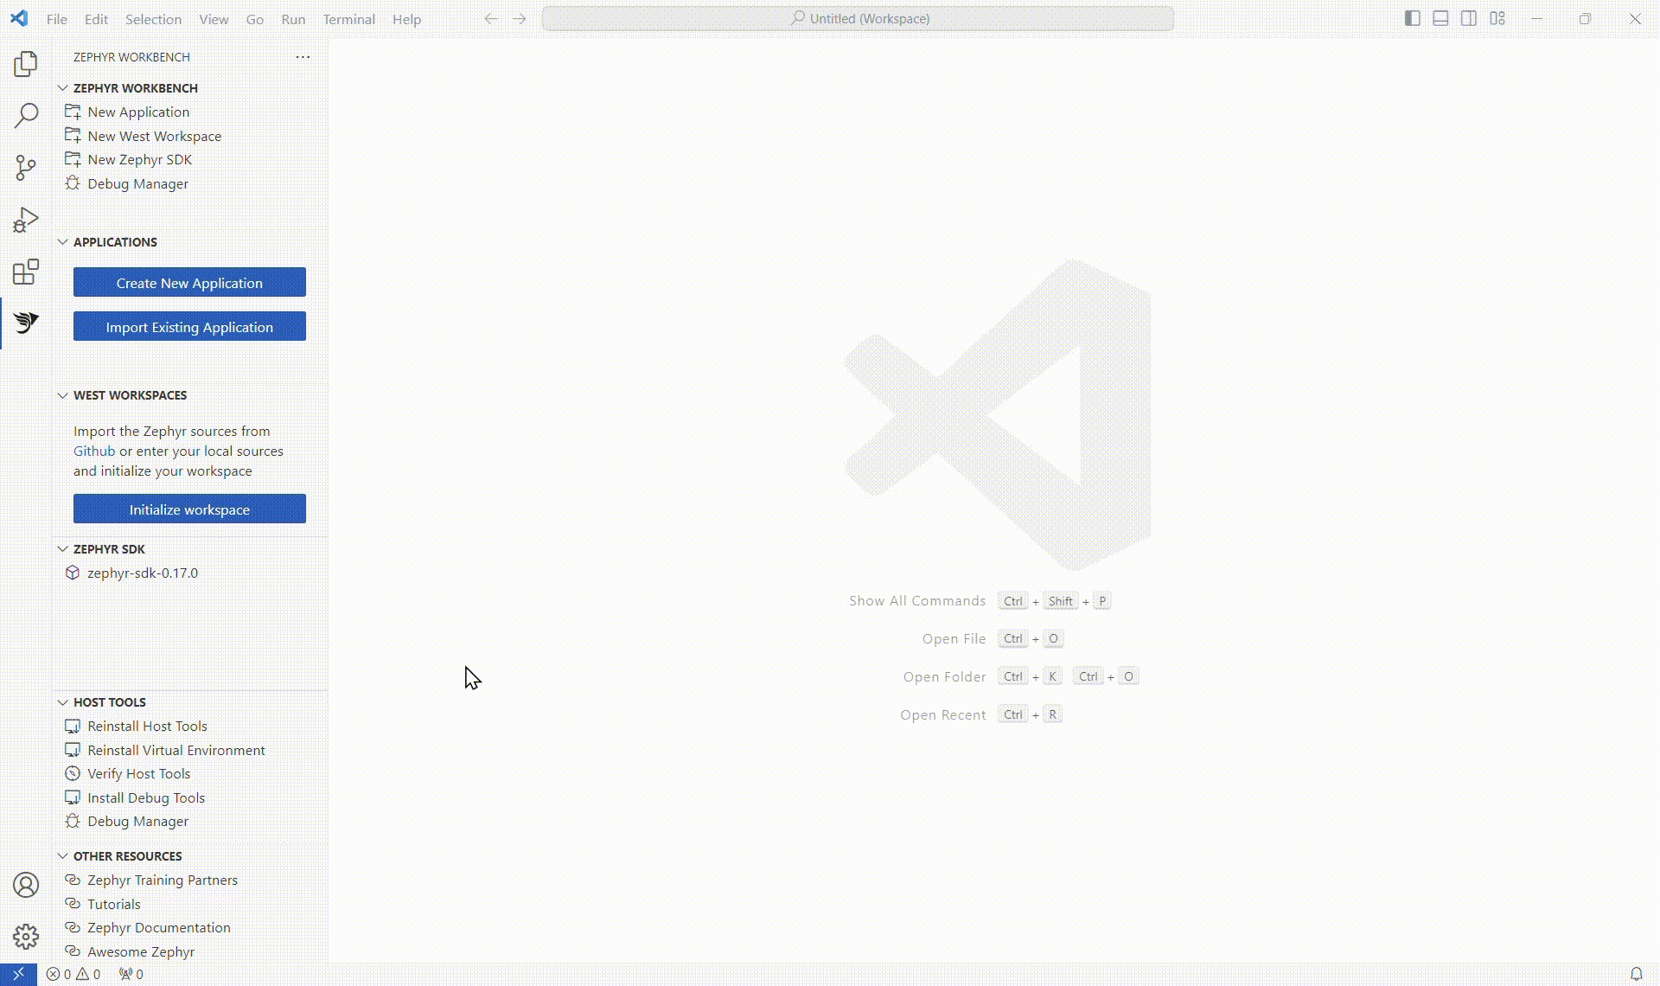Click the Initialize workspace button
This screenshot has width=1660, height=986.
[188, 509]
